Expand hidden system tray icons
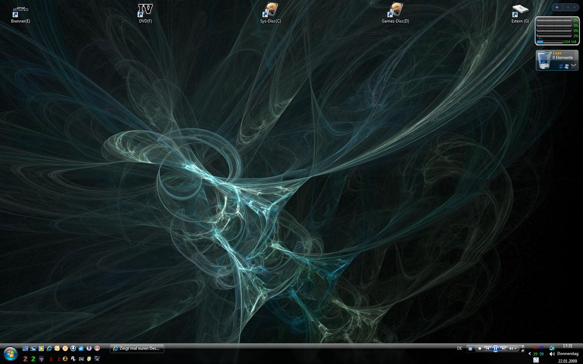583x364 pixels. pyautogui.click(x=530, y=354)
